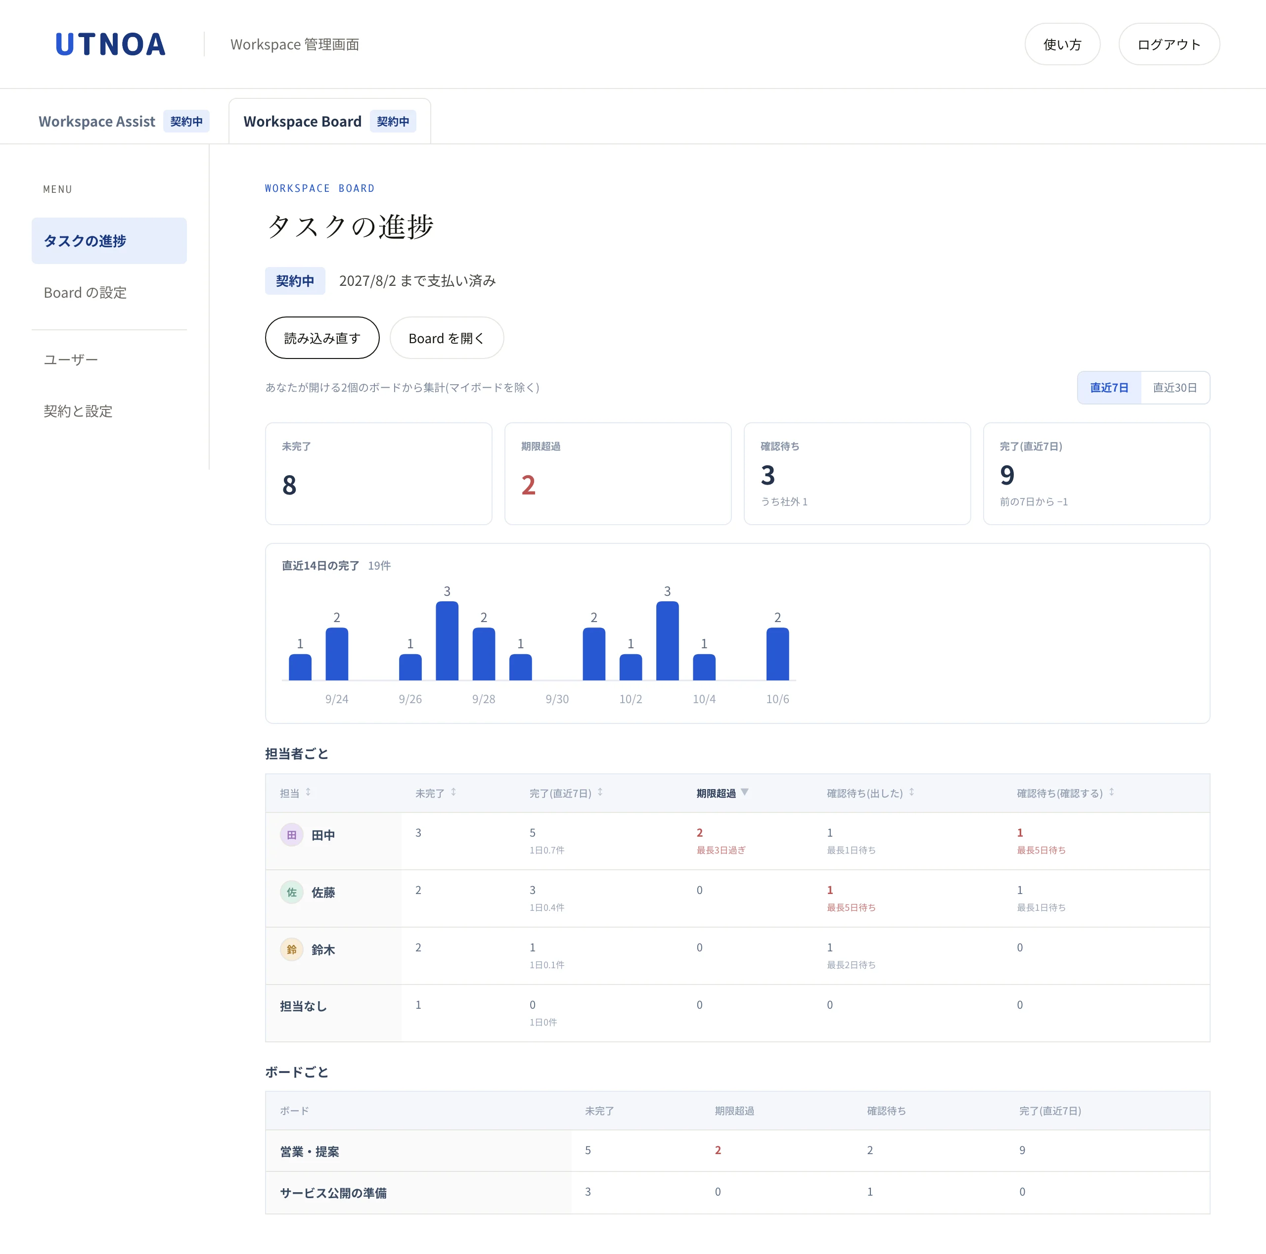Click the chart bar above 9/24
Image resolution: width=1266 pixels, height=1254 pixels.
tap(337, 654)
